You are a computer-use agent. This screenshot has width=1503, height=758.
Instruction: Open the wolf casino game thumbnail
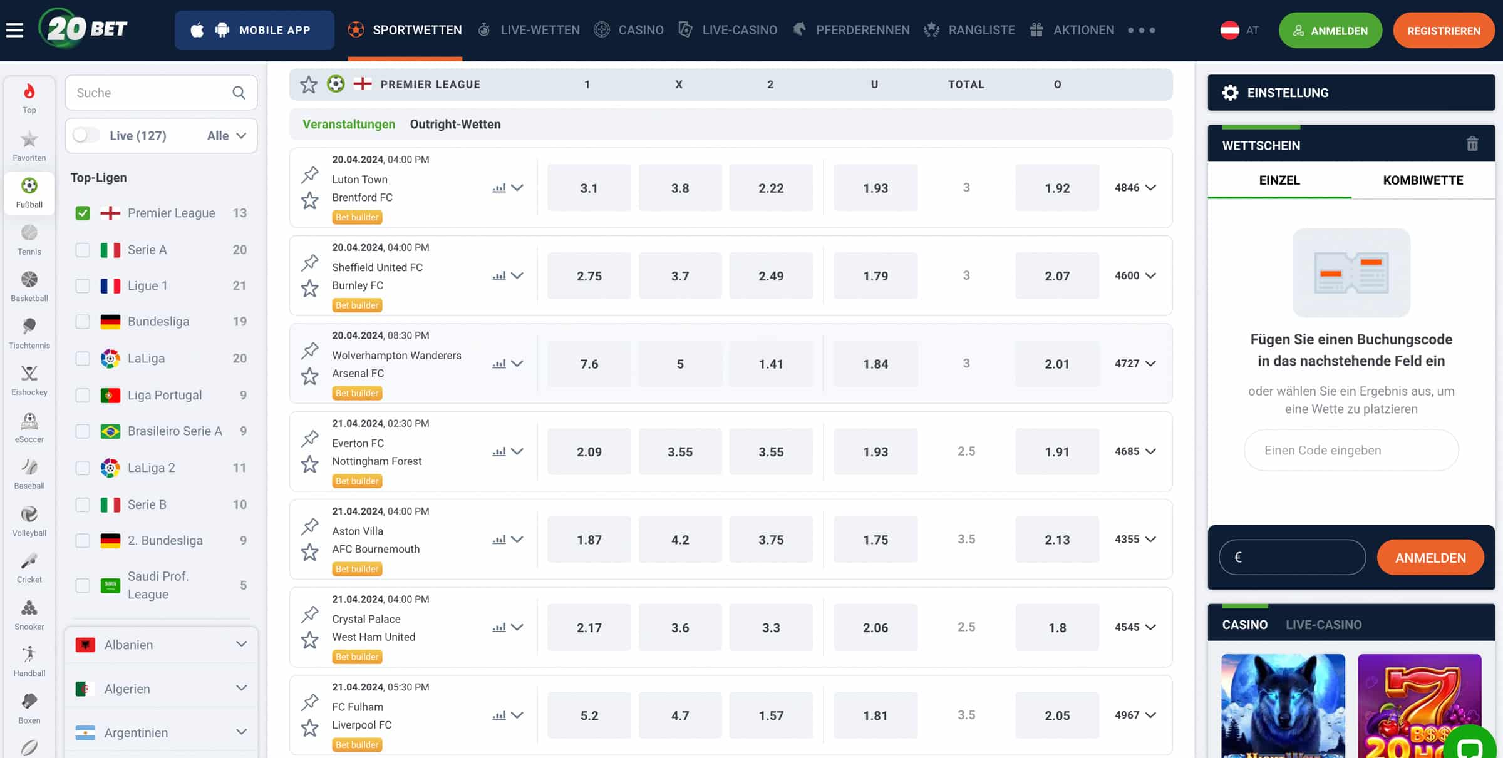tap(1283, 706)
